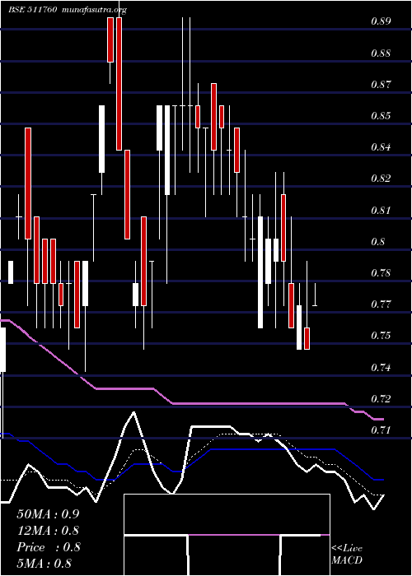
Task: Click the 0.84 price axis label
Action: click(x=381, y=147)
